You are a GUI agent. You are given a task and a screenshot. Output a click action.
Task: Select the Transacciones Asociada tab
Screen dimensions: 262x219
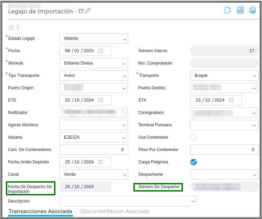click(40, 211)
